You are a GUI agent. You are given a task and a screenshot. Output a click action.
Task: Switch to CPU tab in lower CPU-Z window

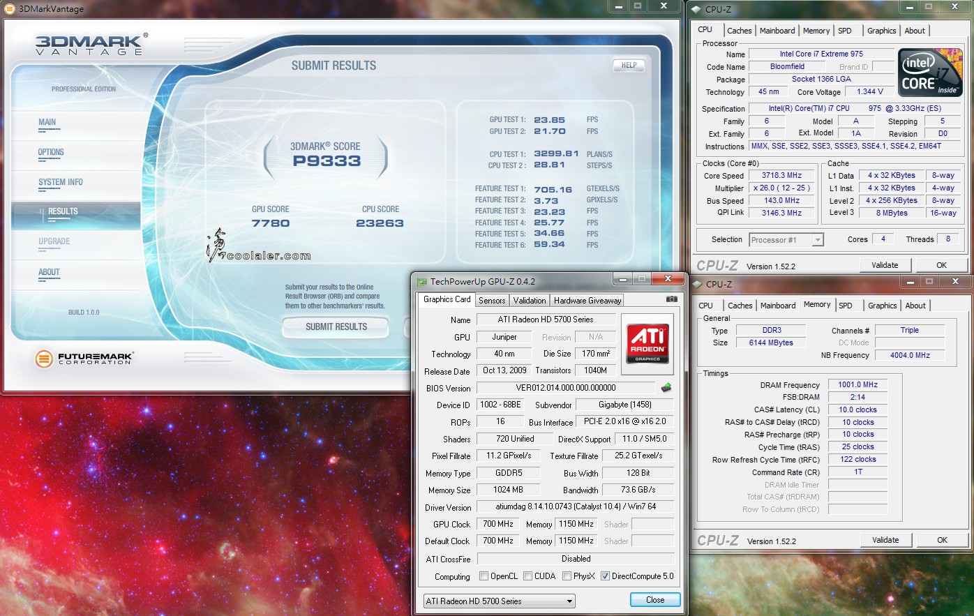click(x=706, y=306)
